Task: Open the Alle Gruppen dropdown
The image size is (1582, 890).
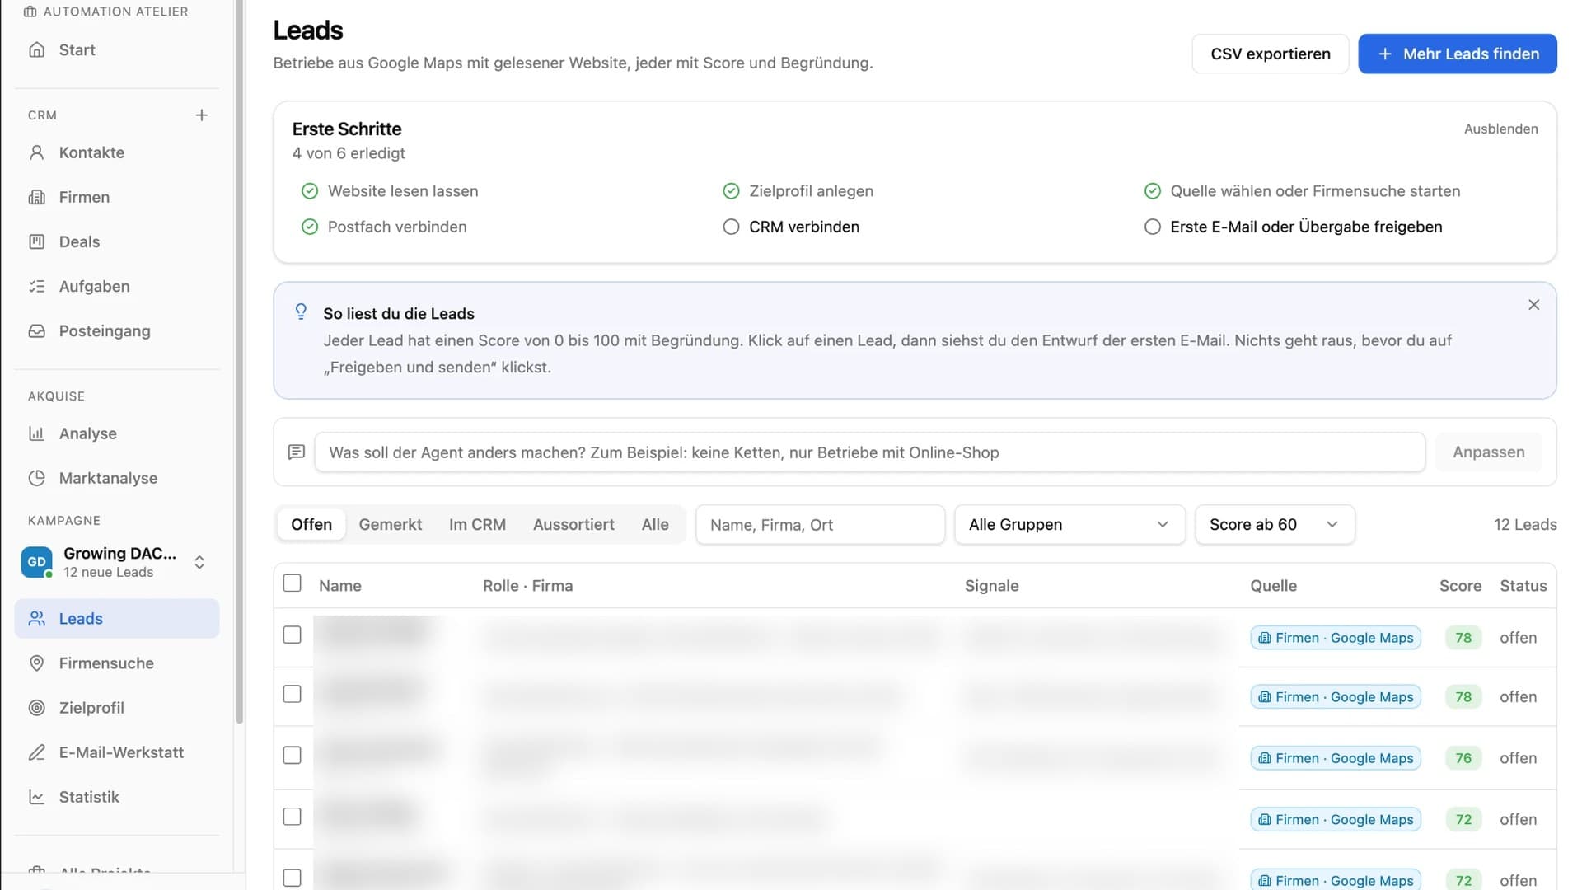Action: point(1069,524)
